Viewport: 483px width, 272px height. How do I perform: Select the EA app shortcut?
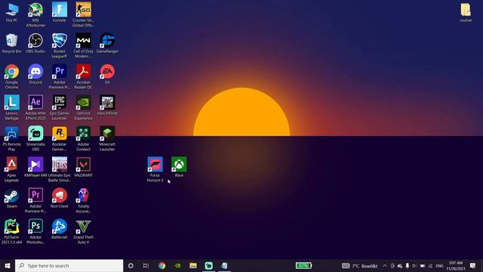click(107, 74)
